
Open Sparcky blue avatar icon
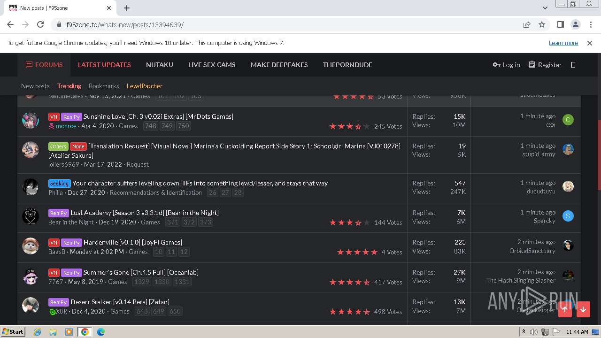click(568, 216)
